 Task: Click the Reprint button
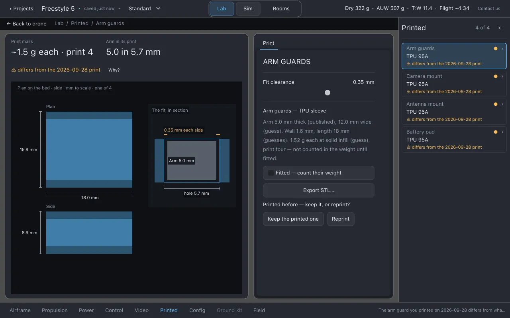pyautogui.click(x=341, y=219)
